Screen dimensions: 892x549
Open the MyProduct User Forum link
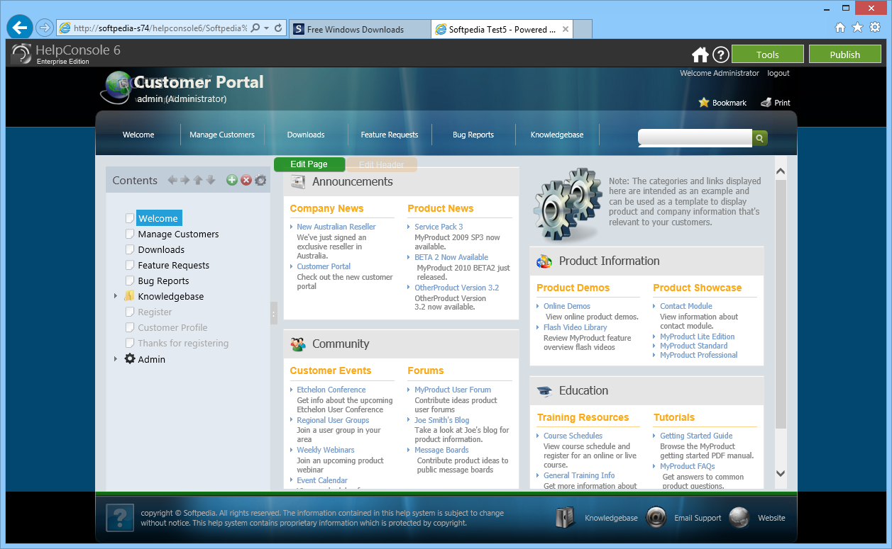pos(453,390)
